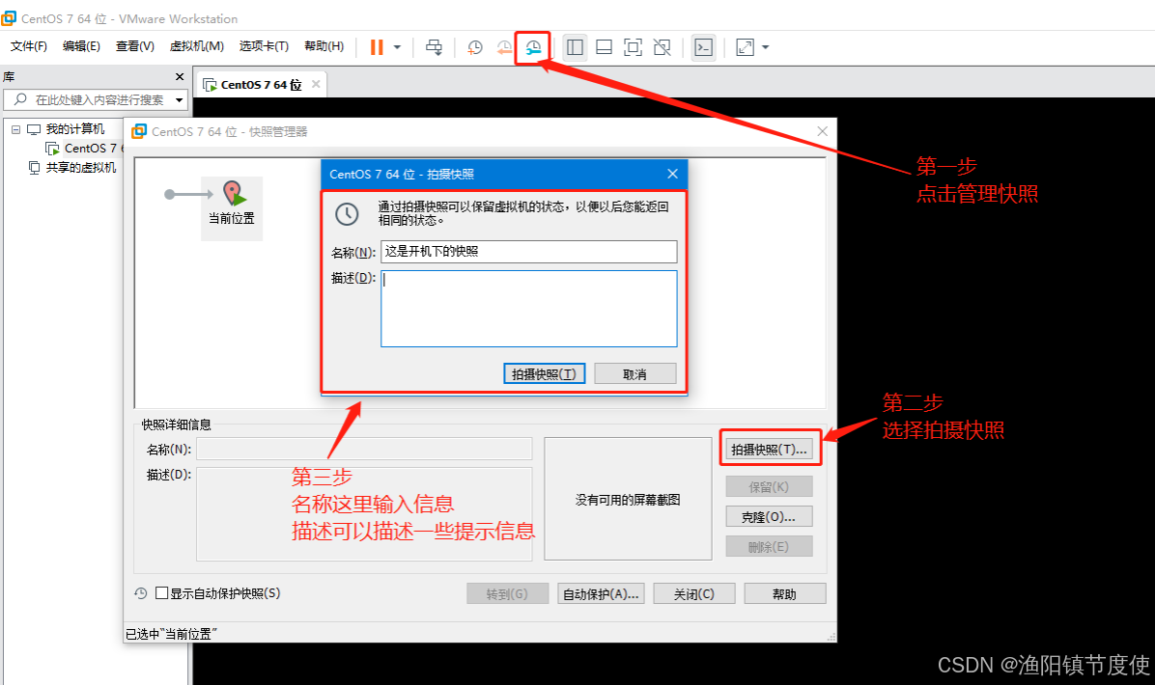Click the 关闭(C) button
The width and height of the screenshot is (1155, 685).
(694, 593)
